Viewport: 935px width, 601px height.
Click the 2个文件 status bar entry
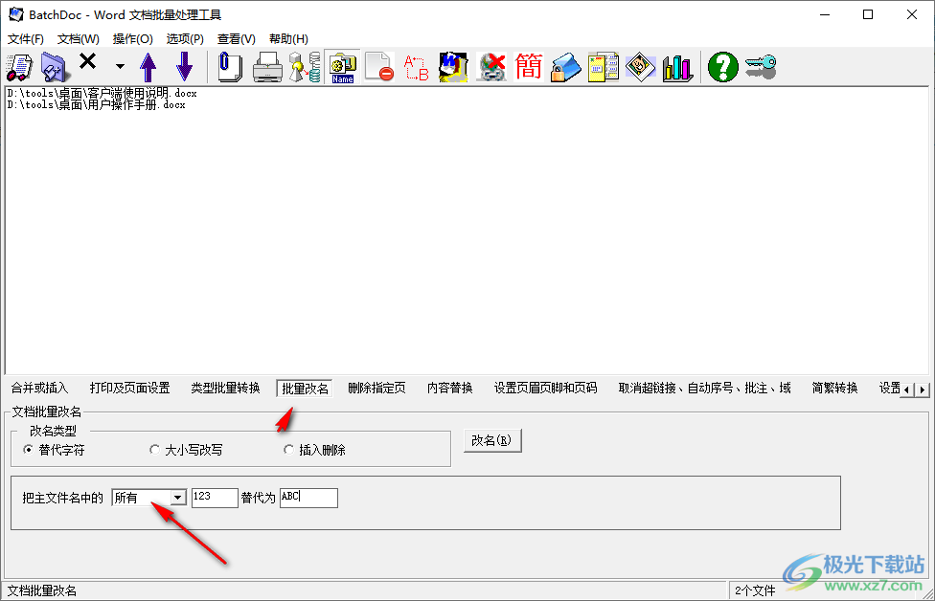(755, 590)
